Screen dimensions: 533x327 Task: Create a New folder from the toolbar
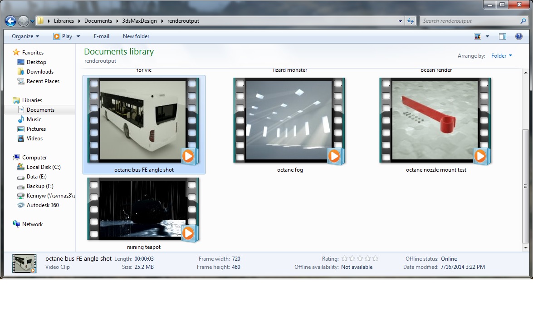click(x=136, y=36)
